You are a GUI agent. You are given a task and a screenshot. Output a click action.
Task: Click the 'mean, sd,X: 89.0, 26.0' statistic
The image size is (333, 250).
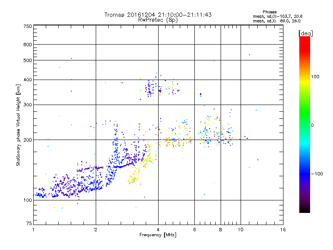(x=277, y=21)
